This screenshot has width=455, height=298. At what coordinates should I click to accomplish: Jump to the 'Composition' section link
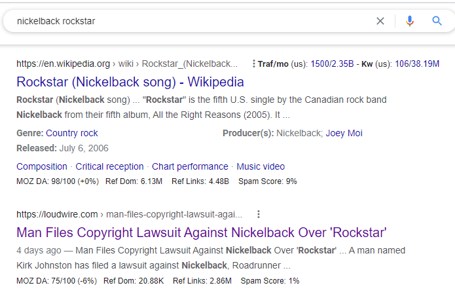point(42,166)
